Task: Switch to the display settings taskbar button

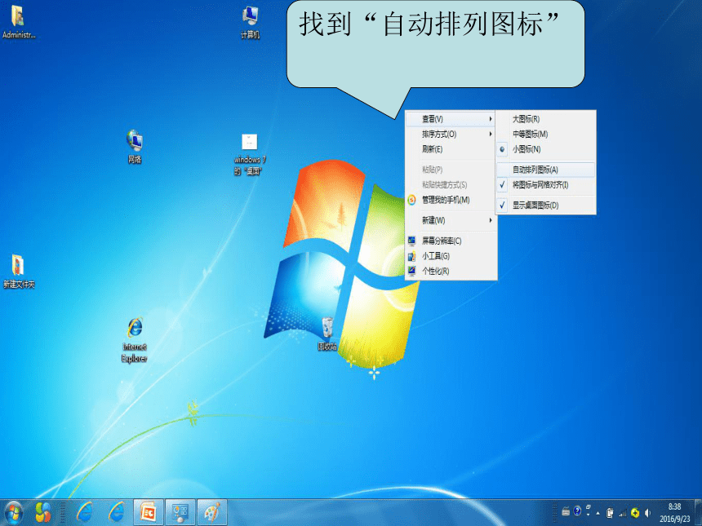Action: point(180,513)
